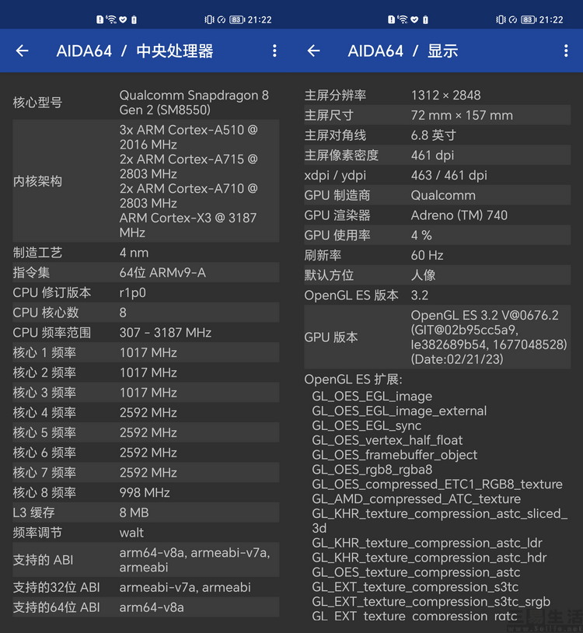
Task: Select the OpenGL ES 版本 3.2 value
Action: [420, 295]
